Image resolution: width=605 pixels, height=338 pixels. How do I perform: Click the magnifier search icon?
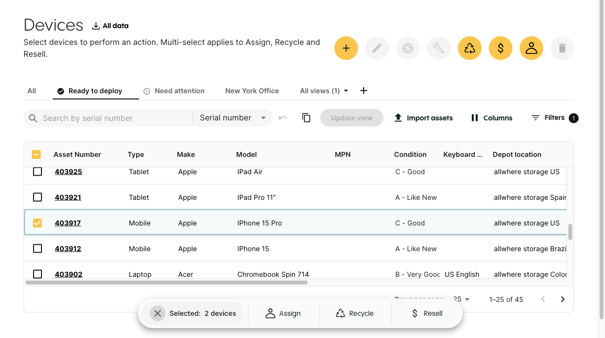(33, 118)
